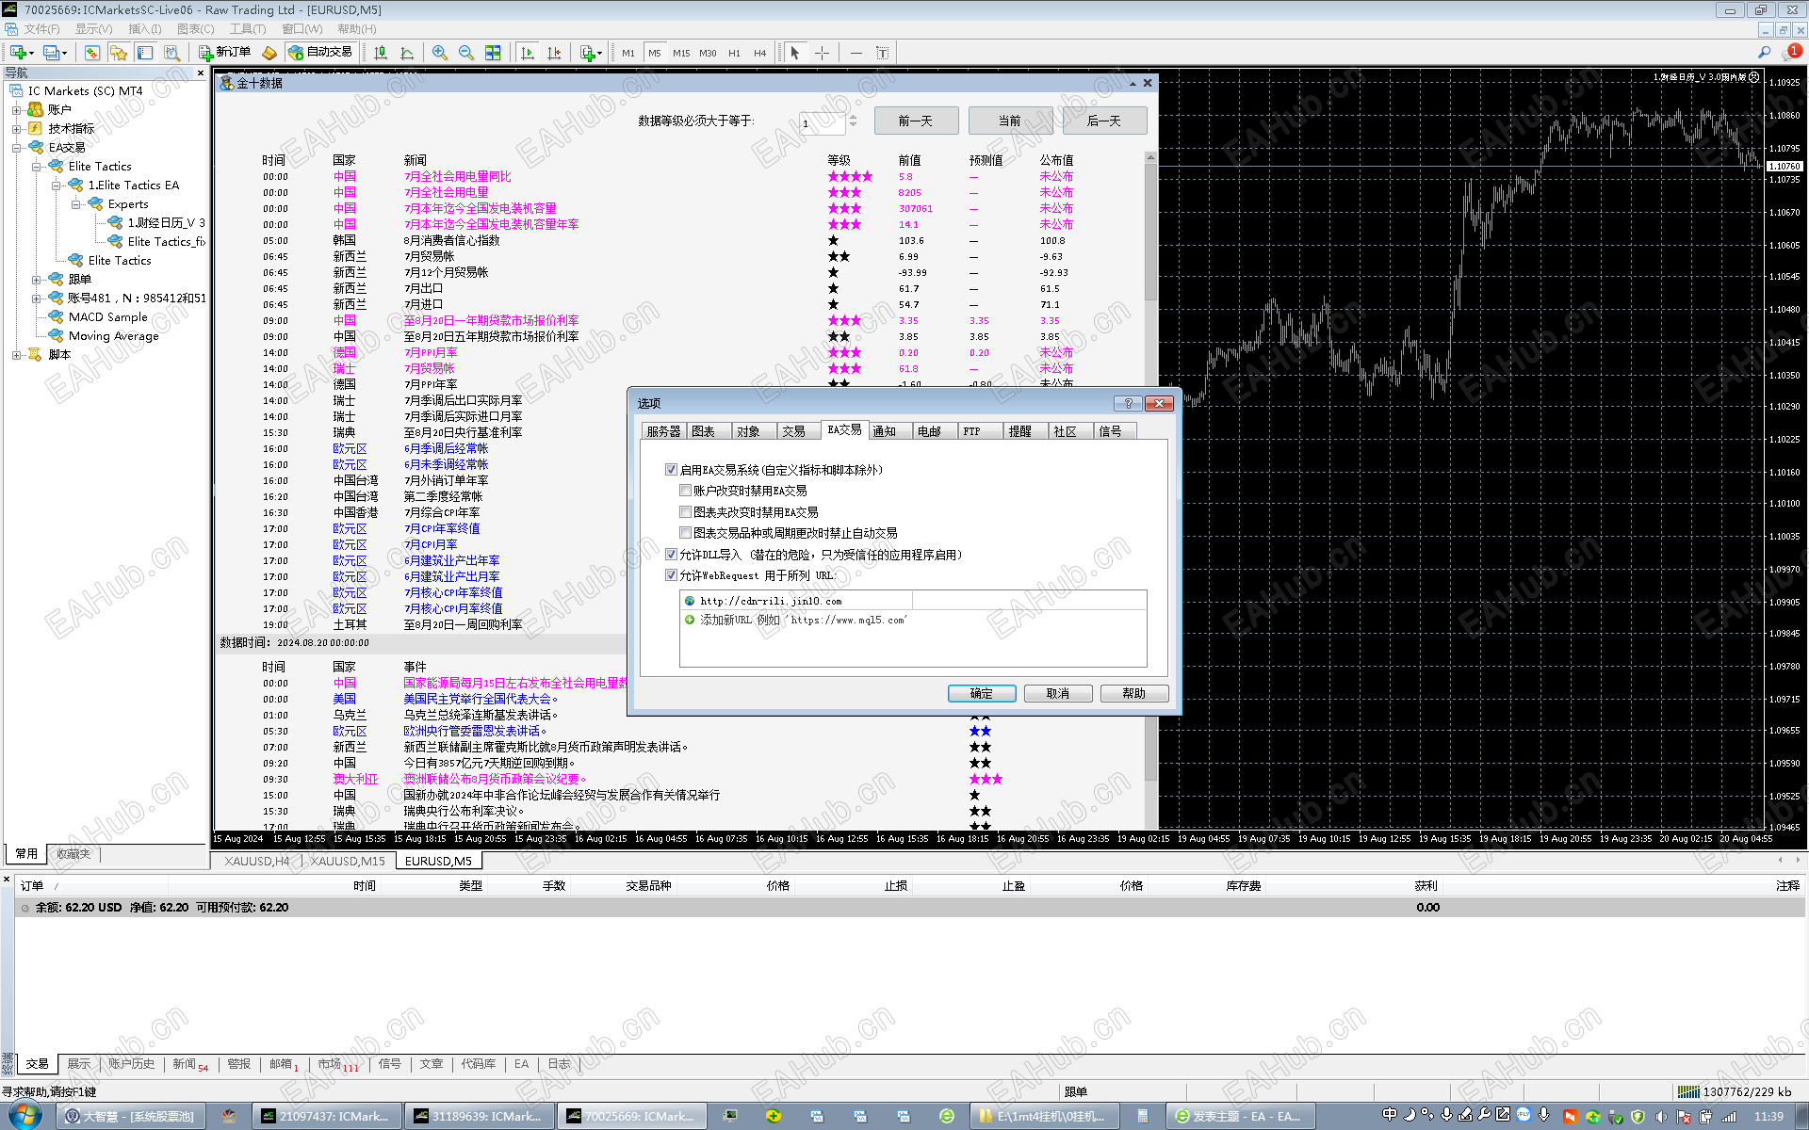The height and width of the screenshot is (1130, 1809).
Task: Toggle chart shift icon
Action: coord(554,53)
